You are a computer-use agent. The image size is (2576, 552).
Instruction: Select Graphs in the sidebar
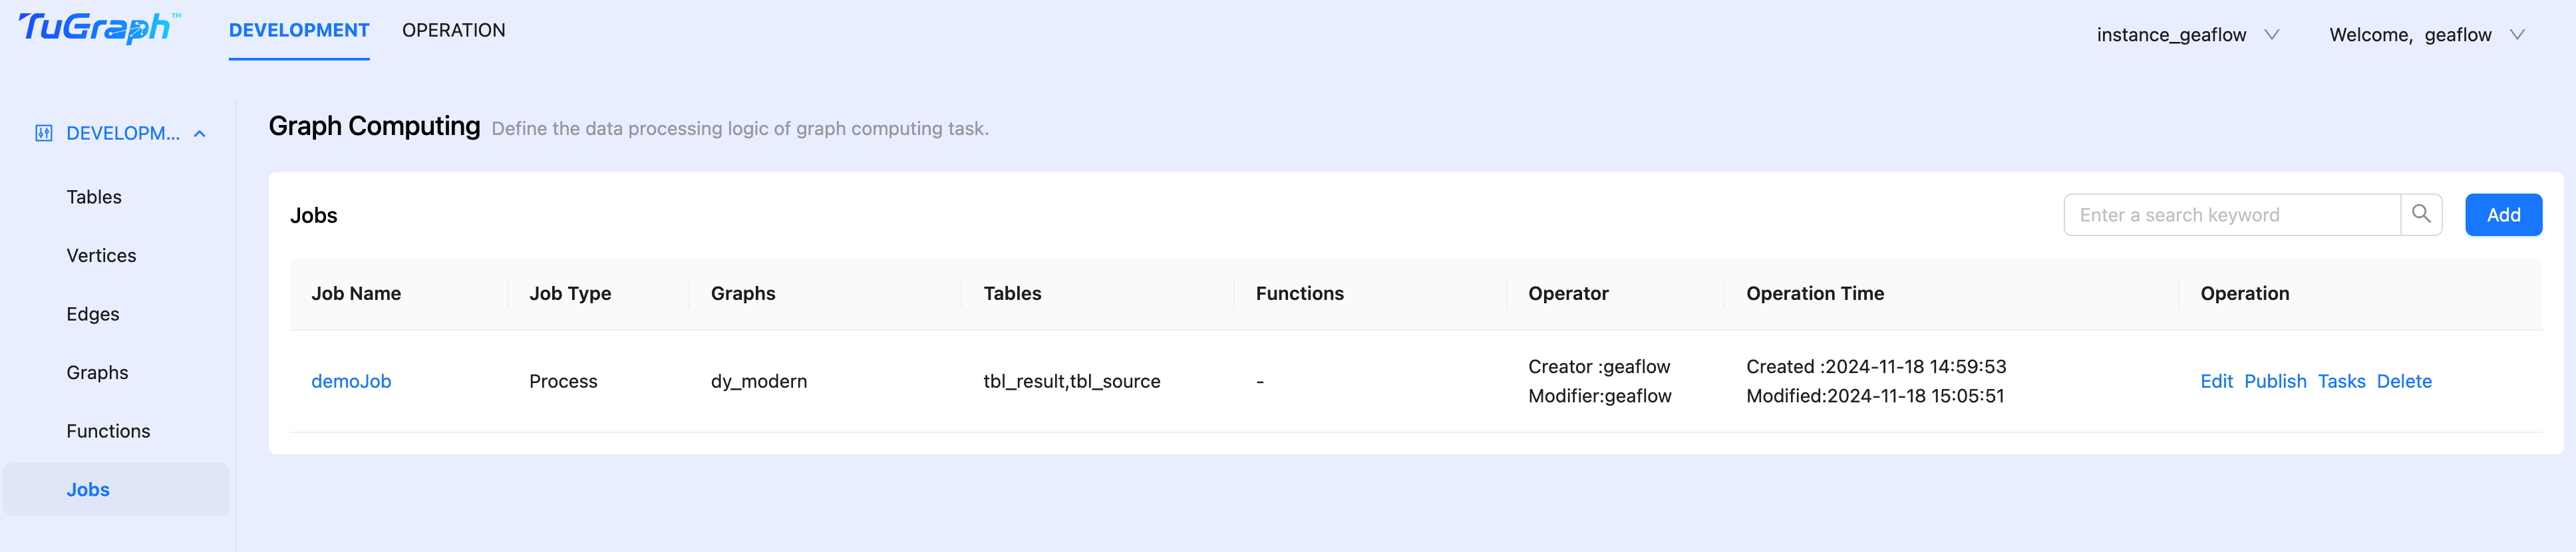point(97,371)
